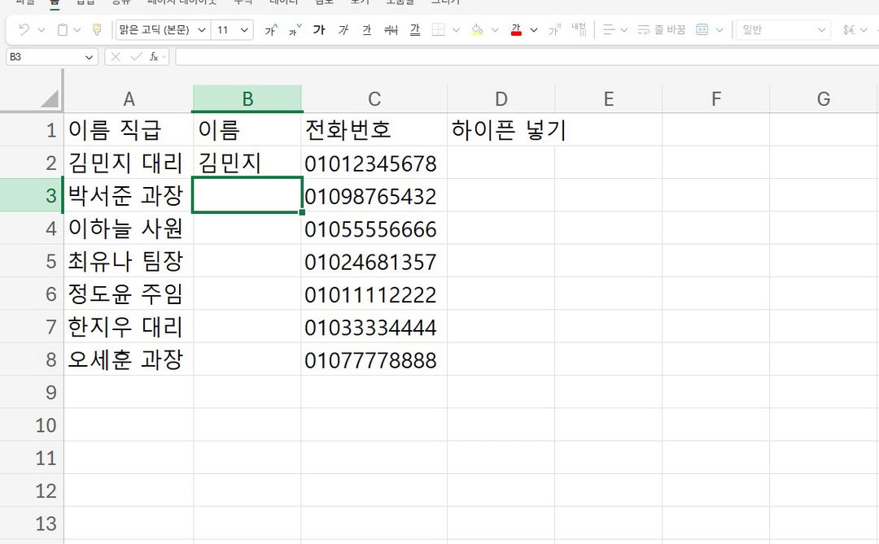Click the superscript 가 icon next to the font color arrow
Viewport: 879px width, 544px height.
coord(554,30)
